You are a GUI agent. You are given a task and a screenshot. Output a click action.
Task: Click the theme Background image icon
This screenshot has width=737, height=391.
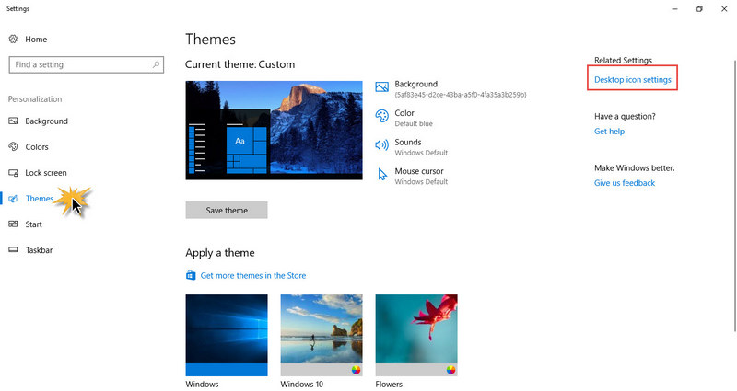click(381, 86)
